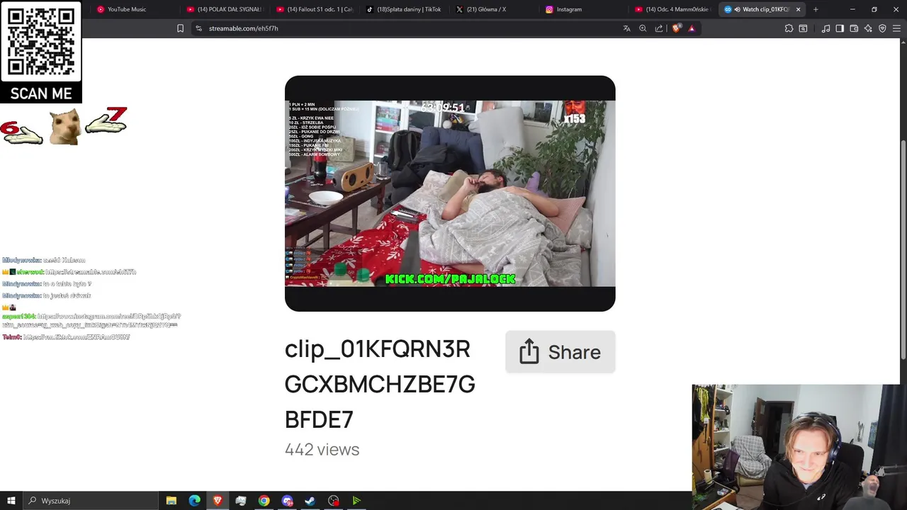Open Discord from the taskbar

(287, 501)
